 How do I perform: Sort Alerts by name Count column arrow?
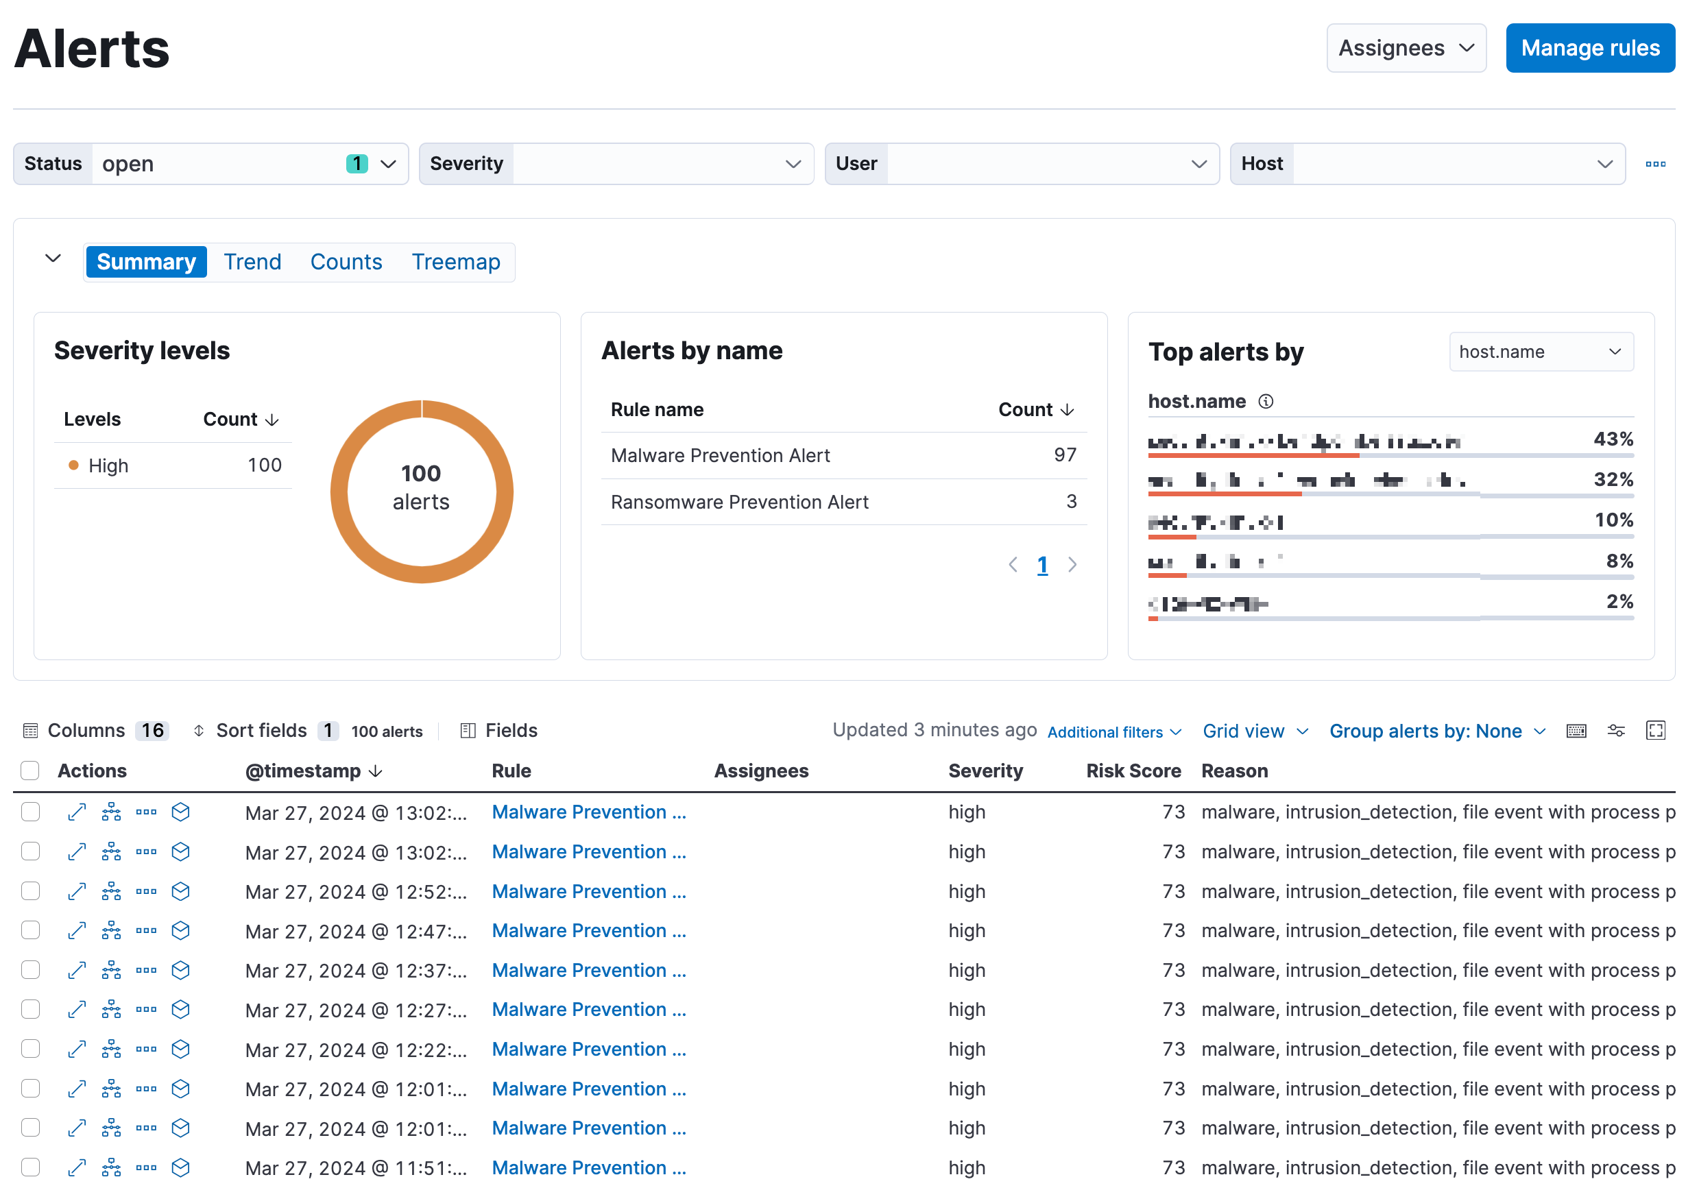[x=1068, y=410]
